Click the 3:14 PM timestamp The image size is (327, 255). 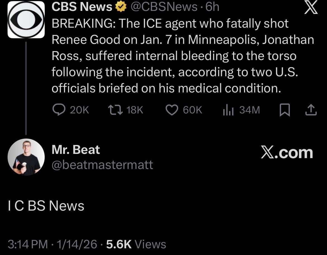28,244
